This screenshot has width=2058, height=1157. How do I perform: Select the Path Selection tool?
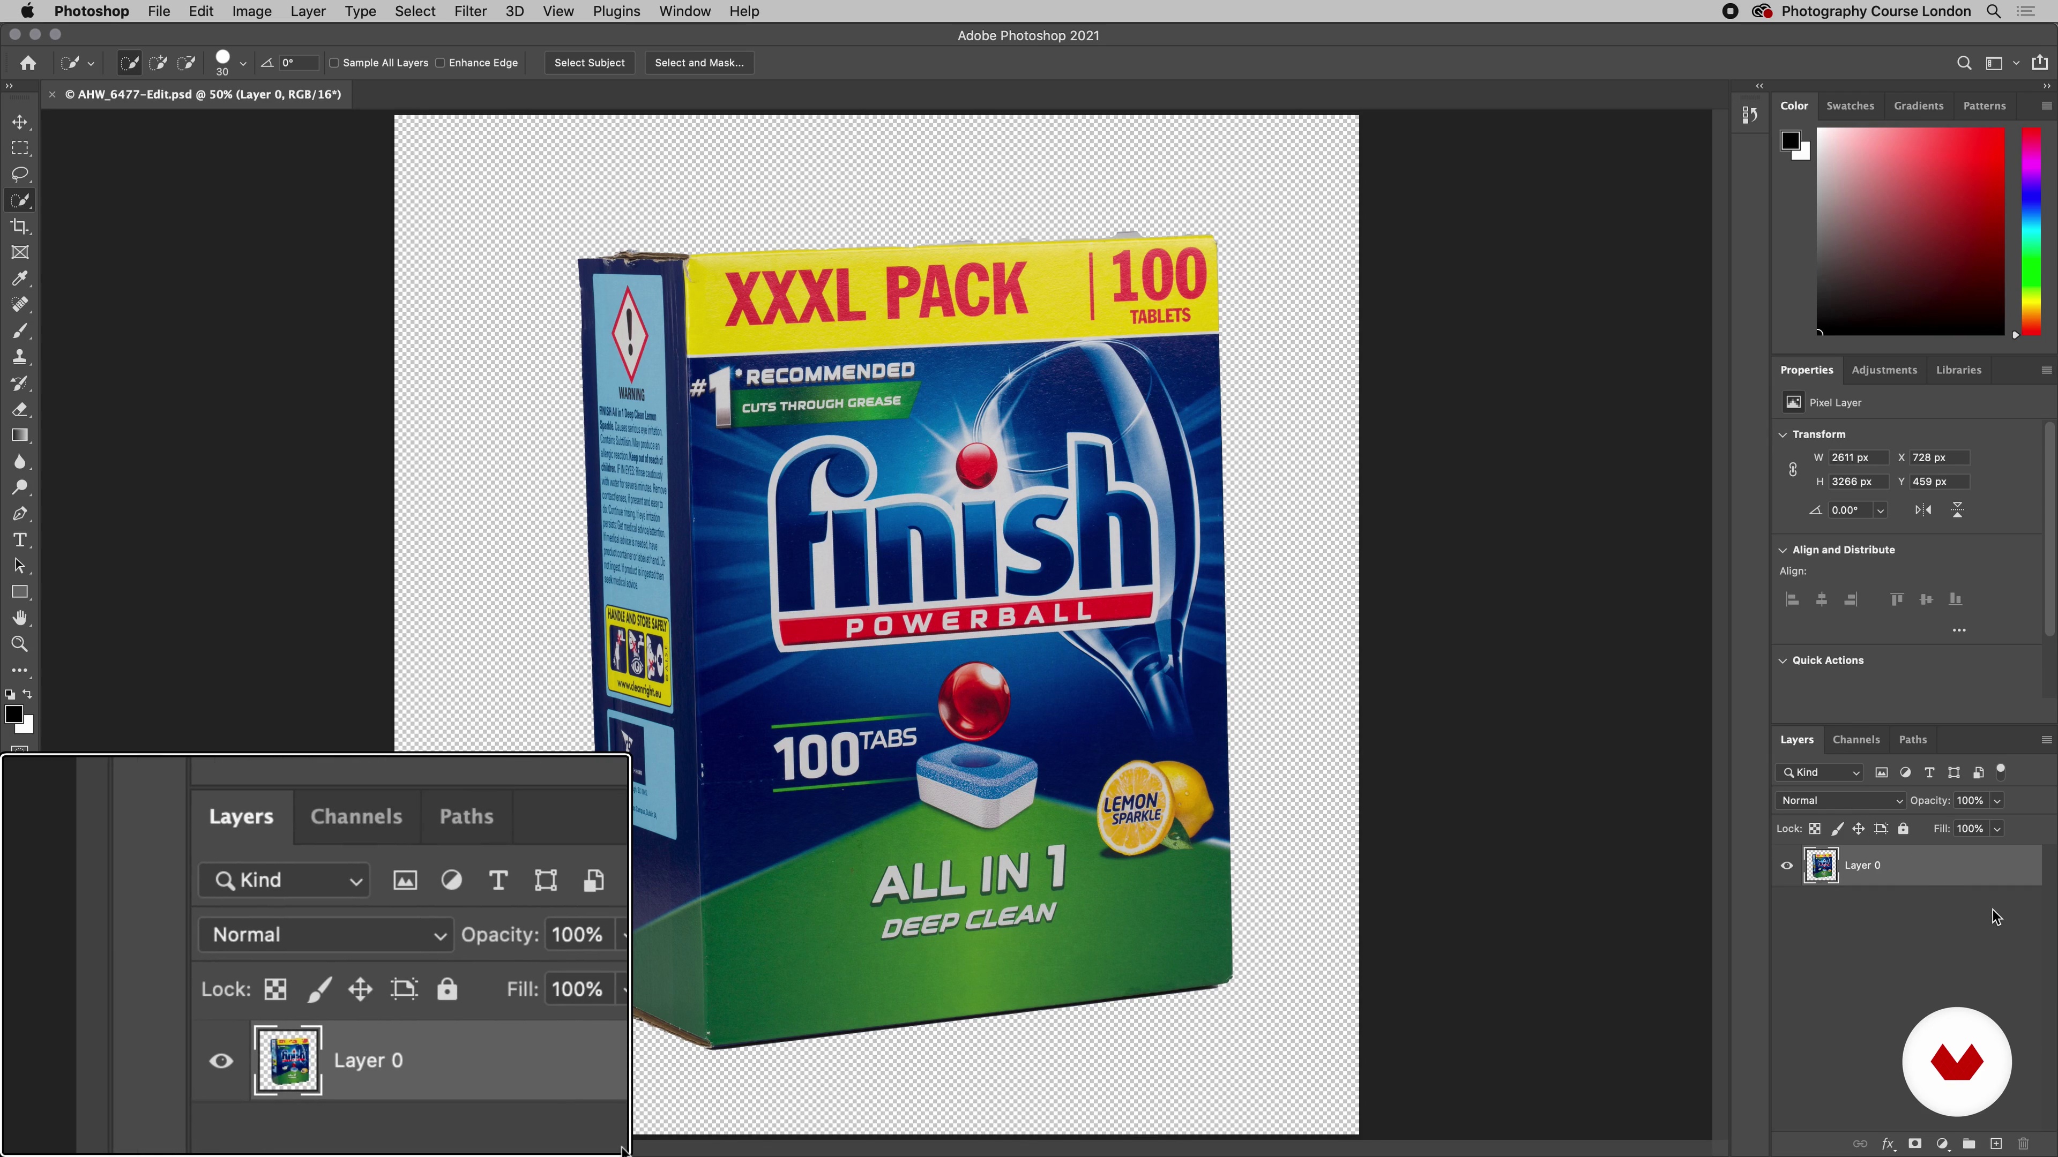[x=20, y=566]
